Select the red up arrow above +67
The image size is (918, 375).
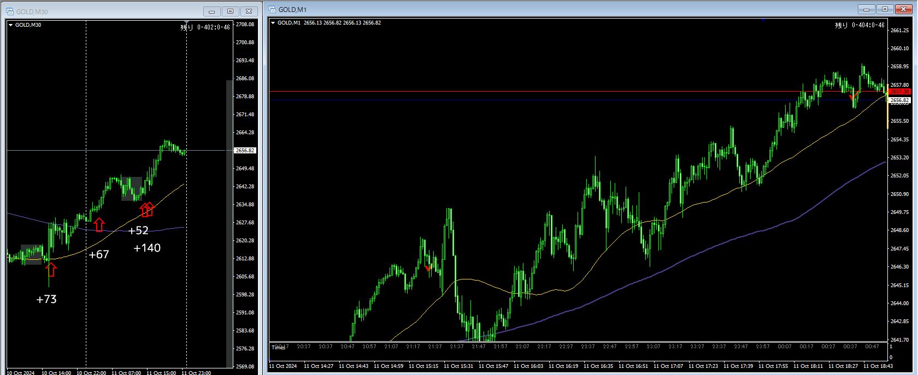(99, 224)
